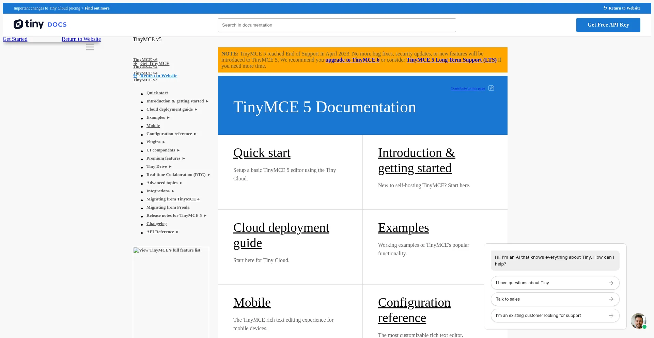Click TinyMCE 5 Long Term Support link
654x338 pixels.
click(x=451, y=60)
